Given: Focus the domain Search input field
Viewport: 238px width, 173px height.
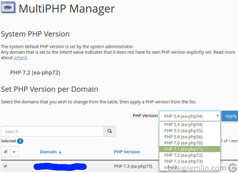Looking at the screenshot, I should (53, 131).
